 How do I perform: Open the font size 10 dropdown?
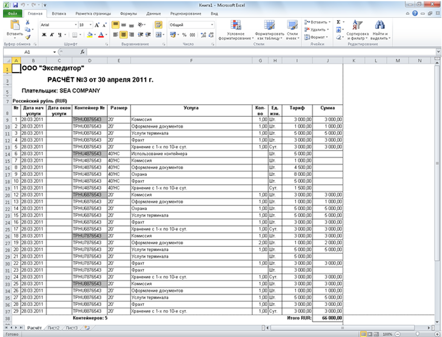pyautogui.click(x=90, y=25)
